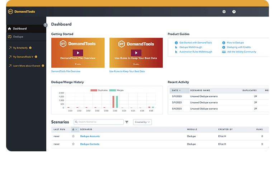Image resolution: width=275 pixels, height=176 pixels.
Task: Click Module column header
Action: pyautogui.click(x=192, y=129)
